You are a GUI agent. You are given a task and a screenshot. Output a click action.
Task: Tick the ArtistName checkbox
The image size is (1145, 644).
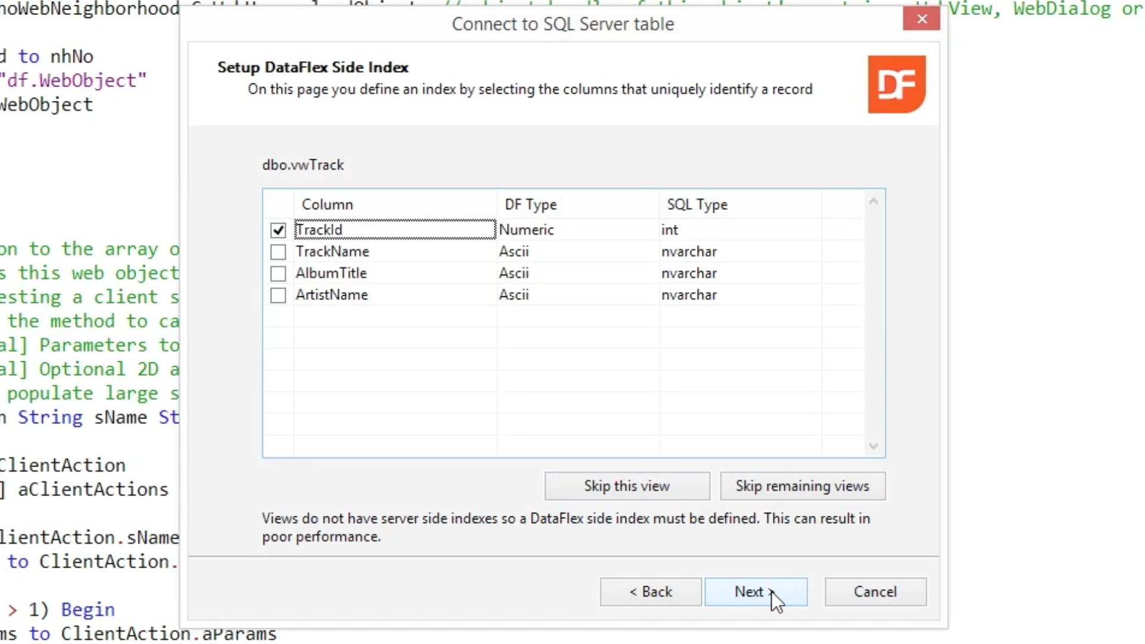tap(278, 295)
